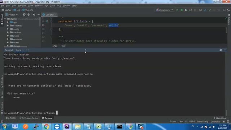This screenshot has width=231, height=130.
Task: Open the Navigate menu
Action: [x=22, y=6]
